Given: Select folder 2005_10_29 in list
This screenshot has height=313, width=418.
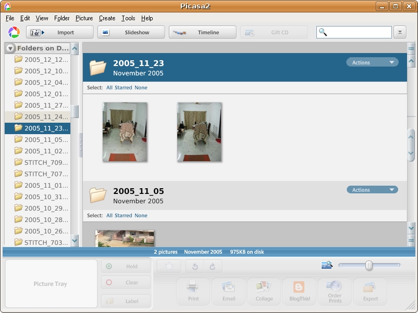Looking at the screenshot, I should (38, 208).
